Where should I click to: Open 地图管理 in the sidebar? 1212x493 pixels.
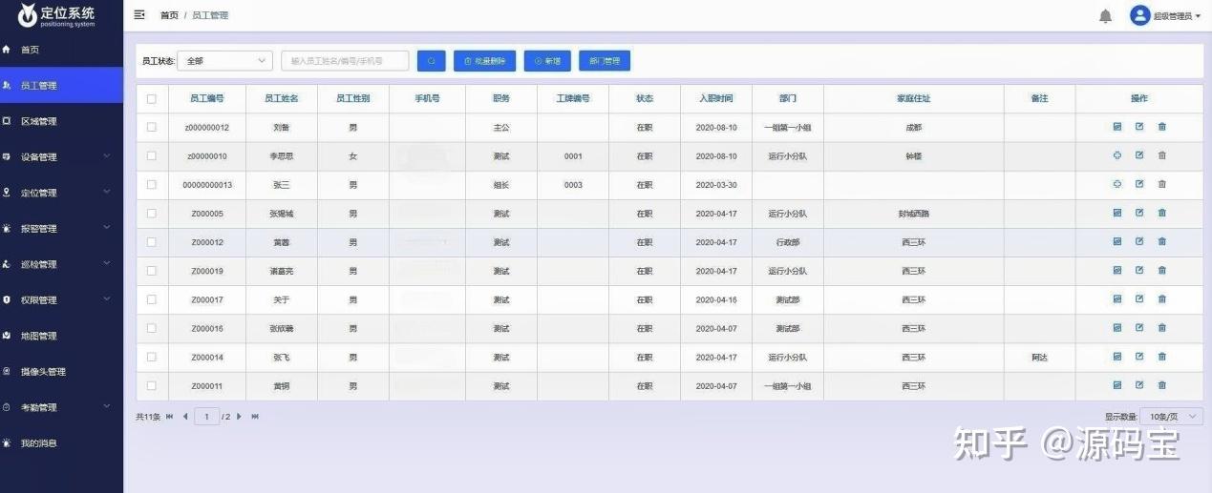click(x=61, y=336)
